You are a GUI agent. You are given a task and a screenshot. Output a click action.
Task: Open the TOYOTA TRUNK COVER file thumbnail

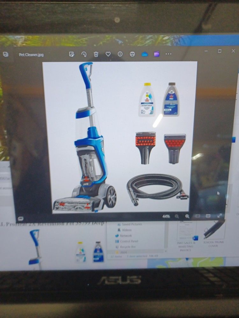pyautogui.click(x=214, y=235)
